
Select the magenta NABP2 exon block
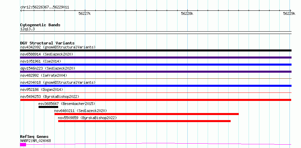[23, 145]
